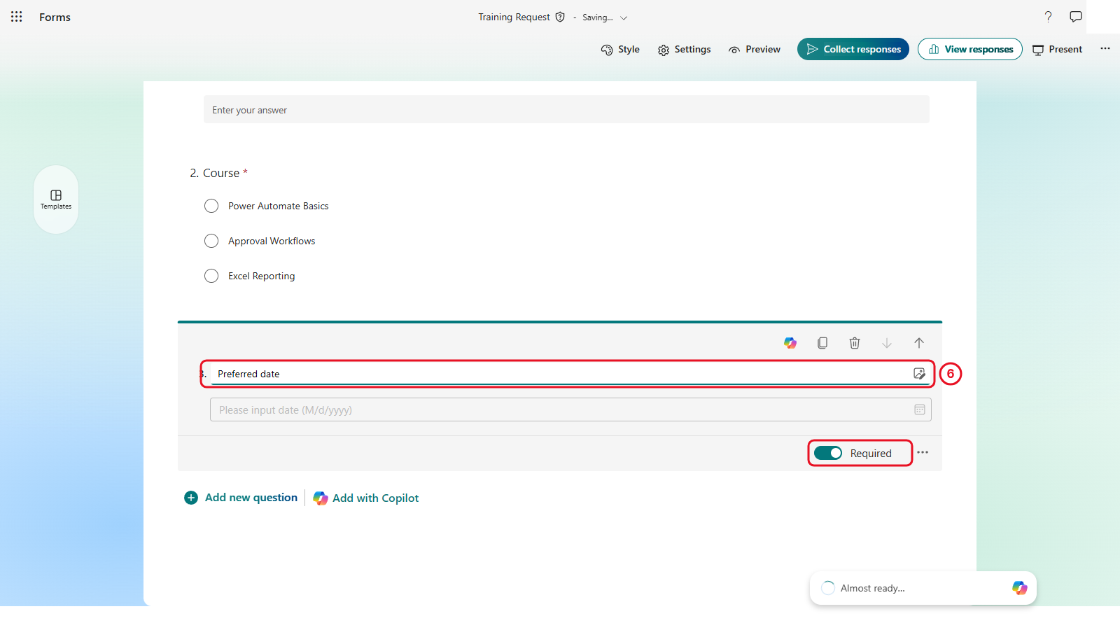
Task: Click the Copilot icon in Almost ready popup
Action: (1020, 588)
